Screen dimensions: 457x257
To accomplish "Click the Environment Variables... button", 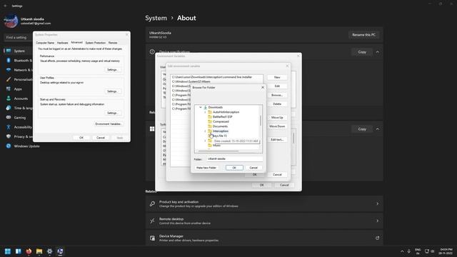I will click(109, 124).
